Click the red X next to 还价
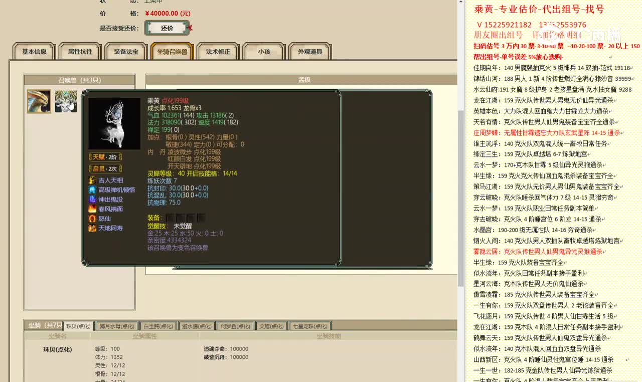Viewport: 642px width, 382px height. tap(190, 28)
